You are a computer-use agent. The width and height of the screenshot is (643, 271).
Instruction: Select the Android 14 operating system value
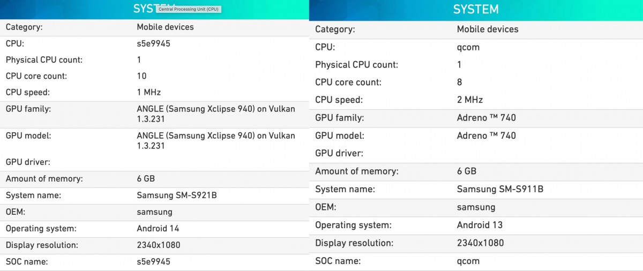click(158, 229)
